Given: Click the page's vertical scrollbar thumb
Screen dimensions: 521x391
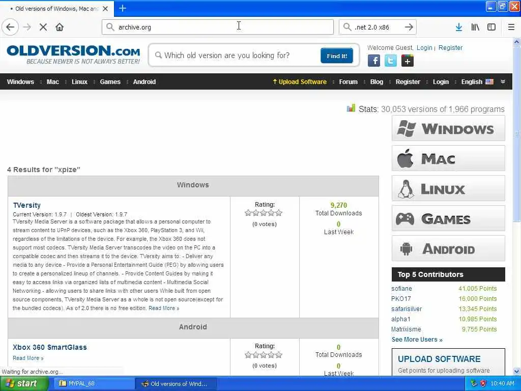Looking at the screenshot, I should coord(516,134).
